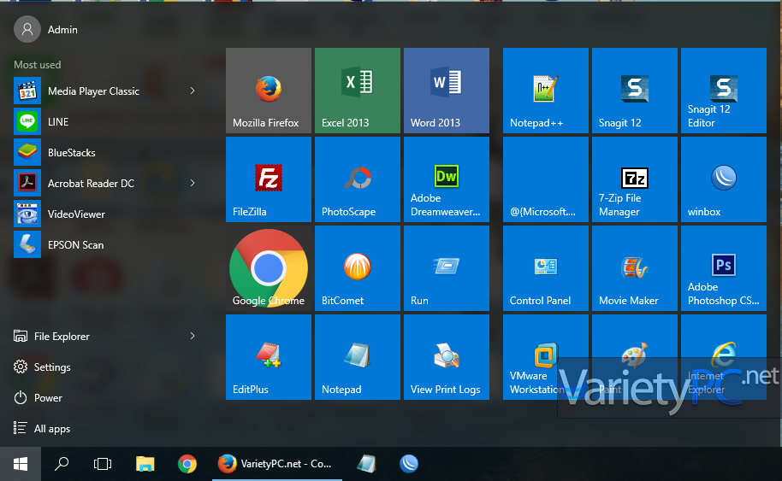782x481 pixels.
Task: Open File Explorer from the taskbar
Action: [145, 464]
